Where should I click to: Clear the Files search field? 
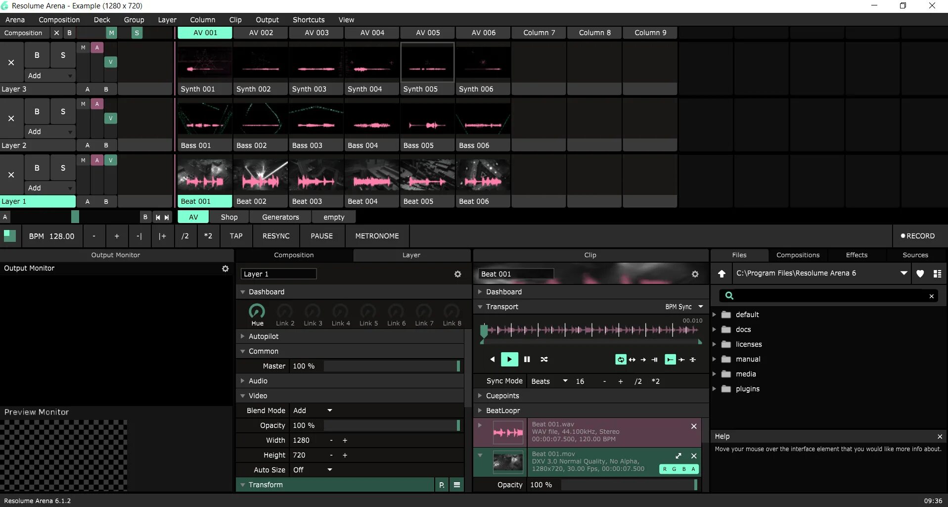(x=932, y=296)
